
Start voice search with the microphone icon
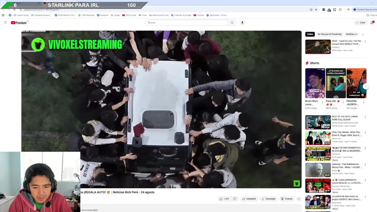coord(242,23)
